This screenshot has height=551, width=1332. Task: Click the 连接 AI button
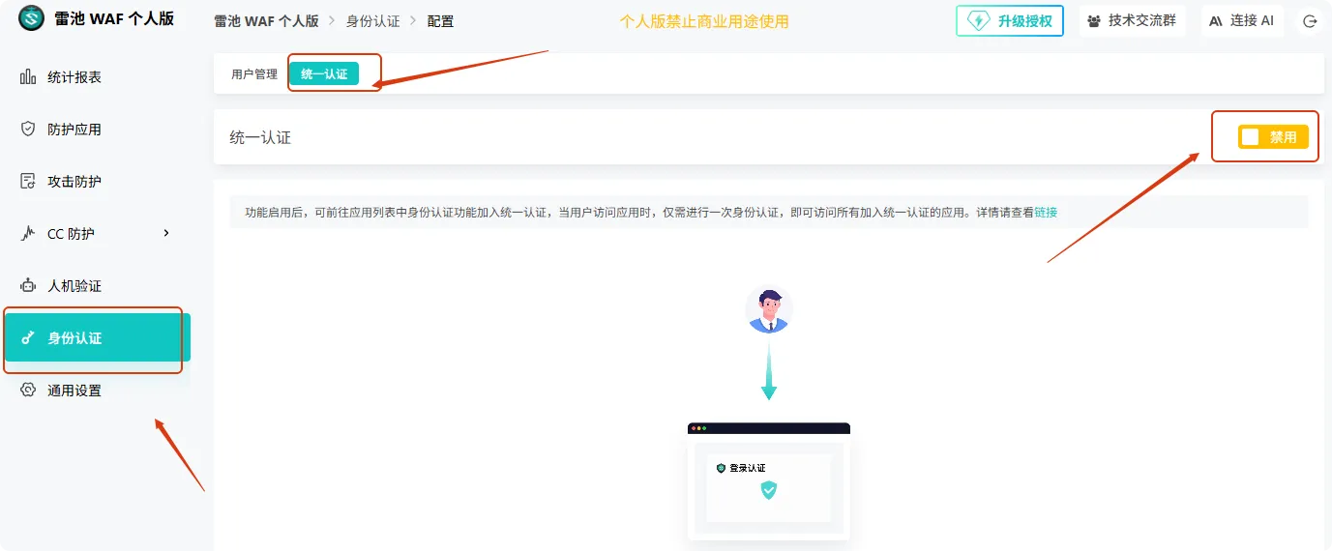click(1242, 20)
